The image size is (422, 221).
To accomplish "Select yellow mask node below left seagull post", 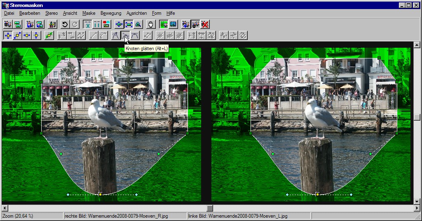I will pyautogui.click(x=100, y=194).
